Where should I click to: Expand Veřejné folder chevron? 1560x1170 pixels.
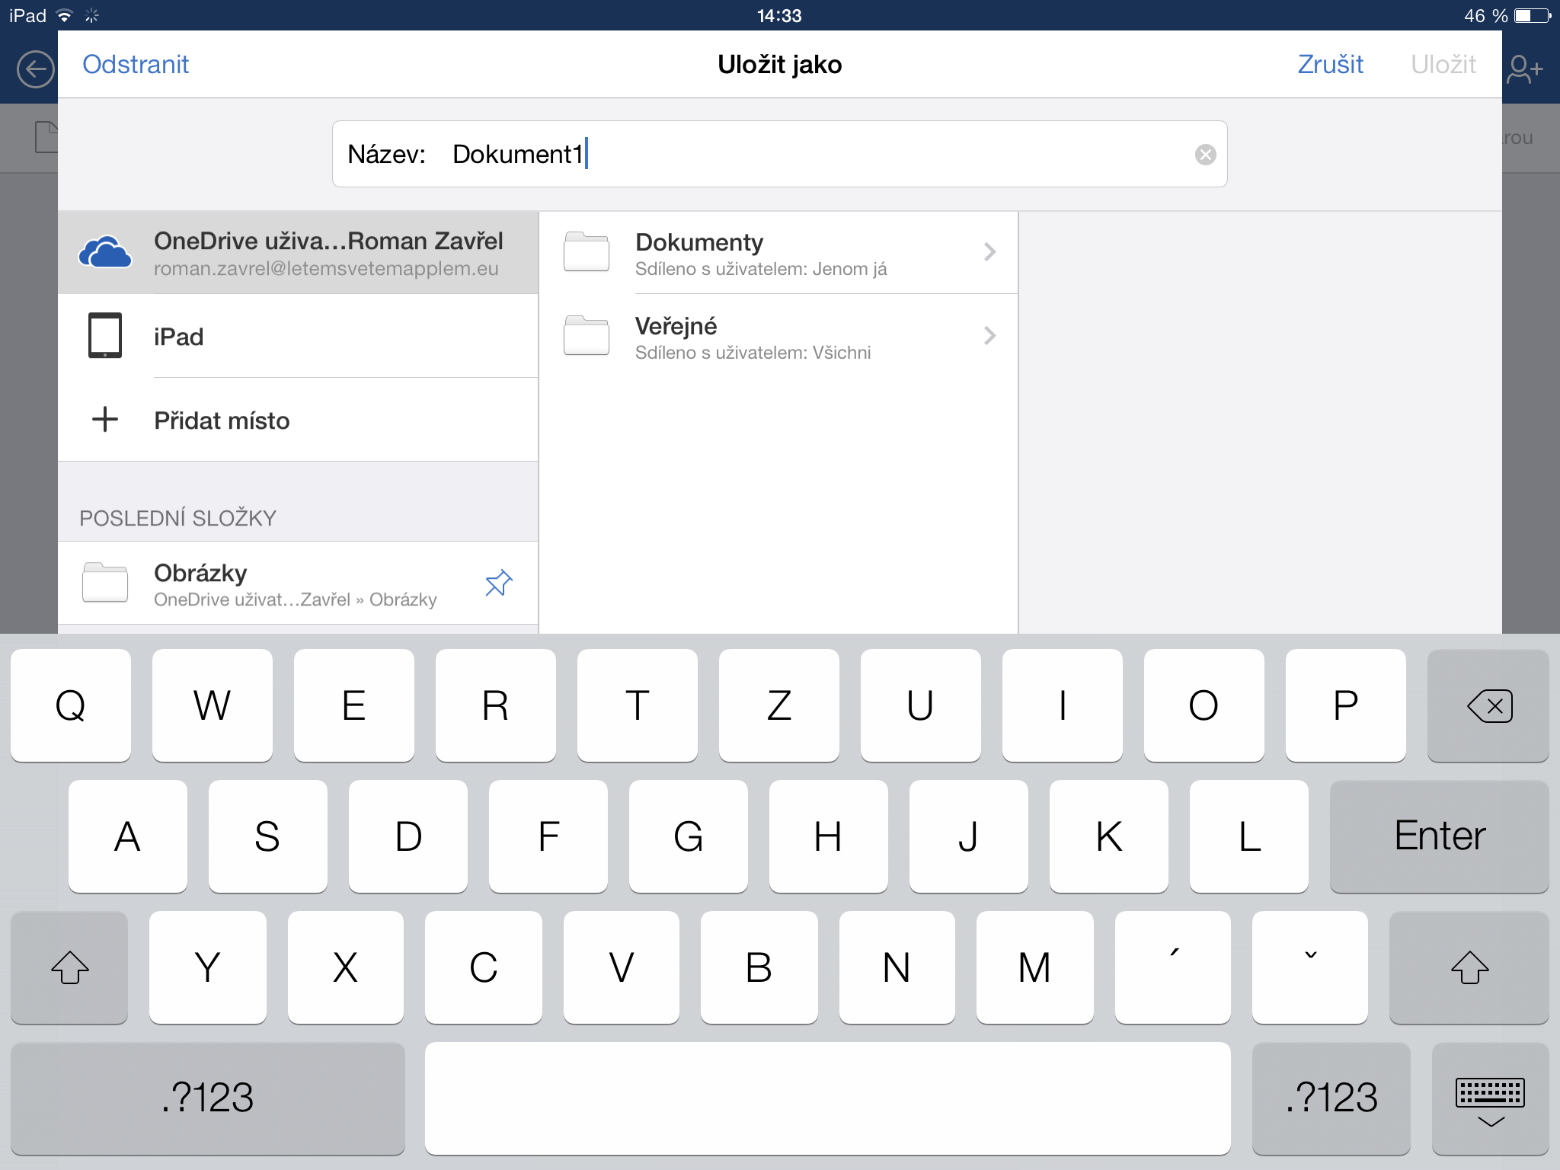click(989, 336)
